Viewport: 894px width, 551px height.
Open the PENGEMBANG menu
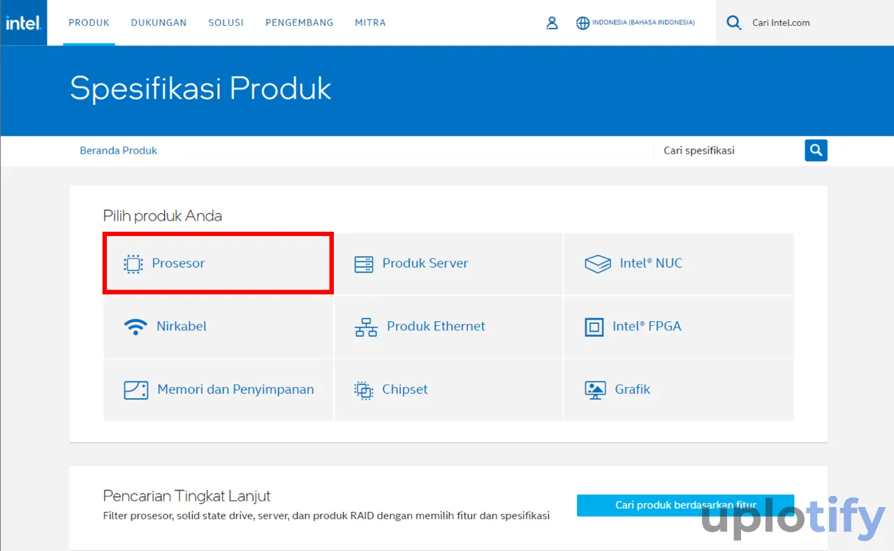[x=299, y=22]
